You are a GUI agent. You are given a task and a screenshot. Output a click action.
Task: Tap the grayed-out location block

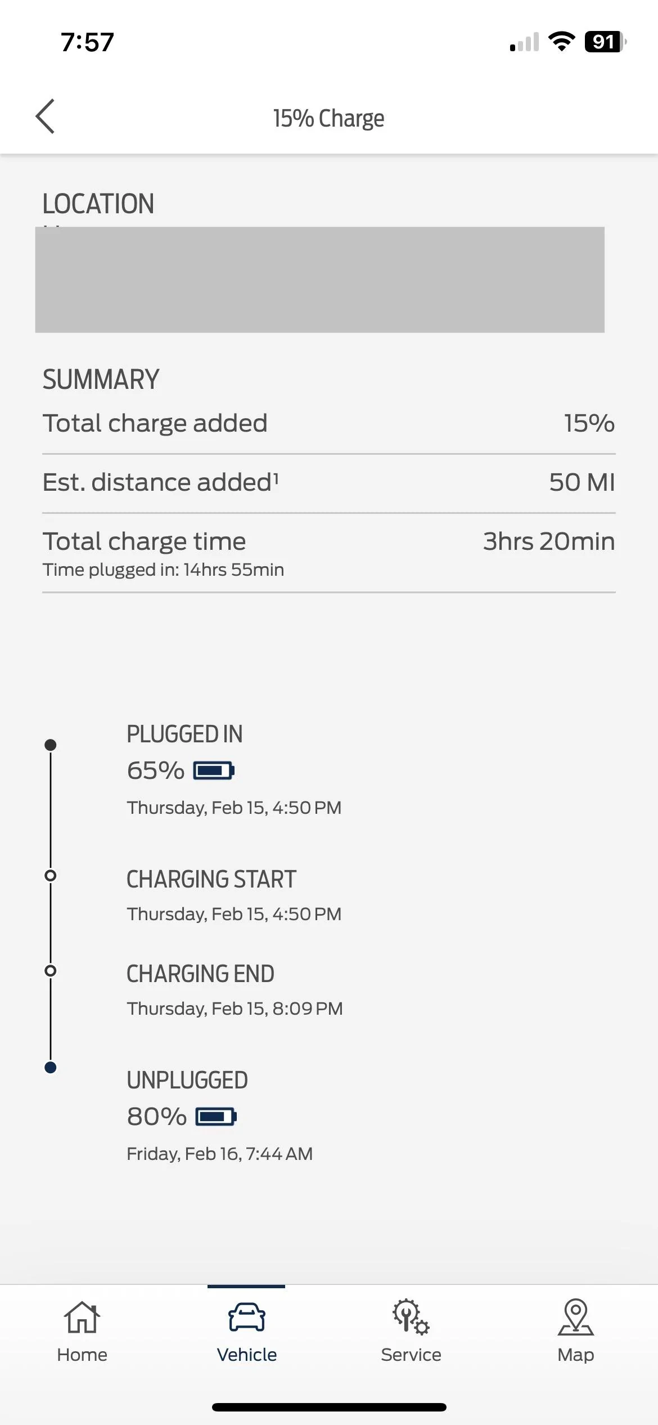coord(319,280)
